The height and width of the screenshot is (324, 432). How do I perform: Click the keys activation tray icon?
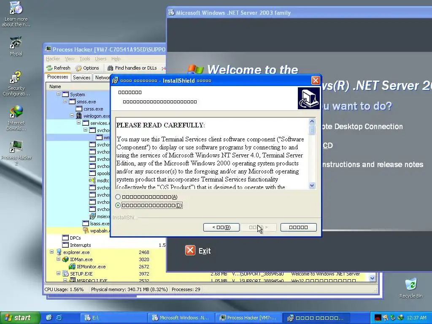point(386,318)
